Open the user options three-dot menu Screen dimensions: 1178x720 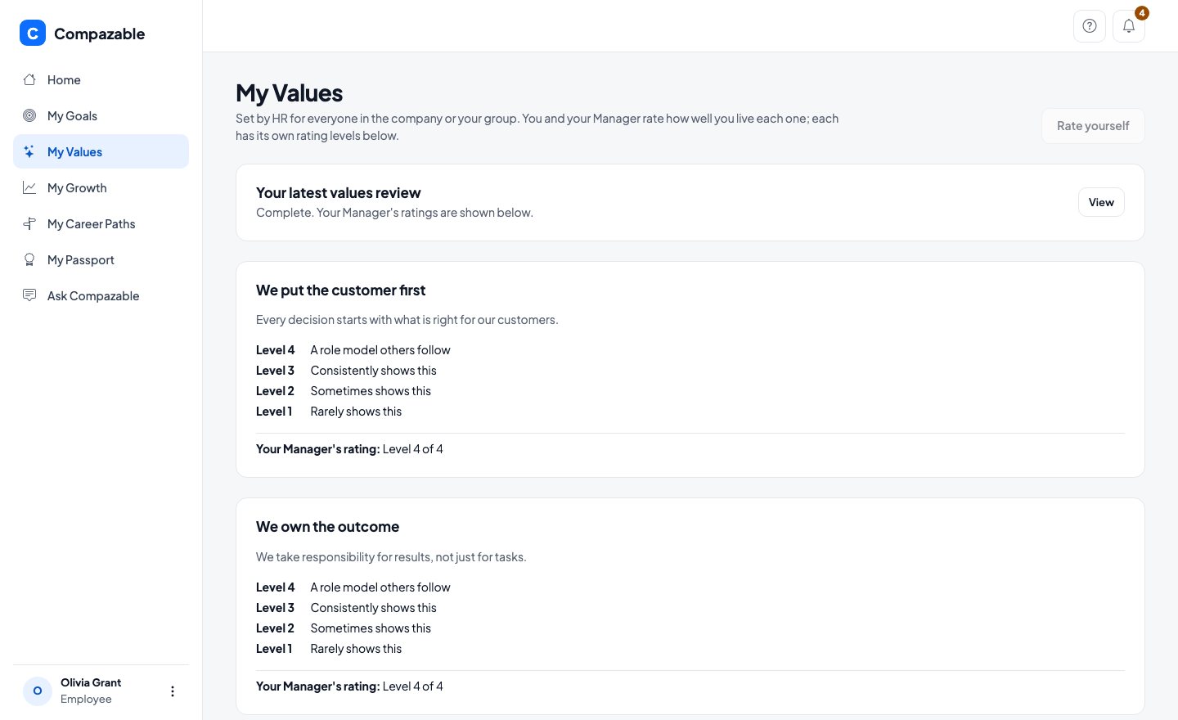point(173,691)
